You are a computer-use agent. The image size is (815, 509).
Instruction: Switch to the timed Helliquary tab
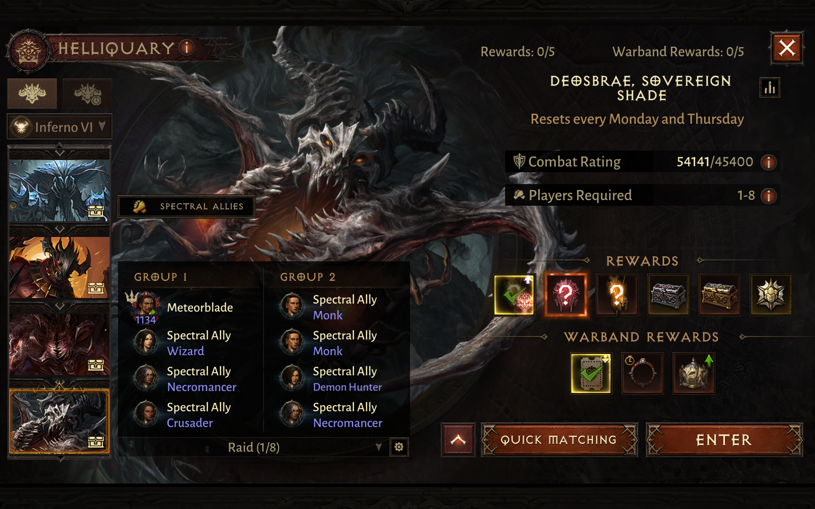coord(87,93)
